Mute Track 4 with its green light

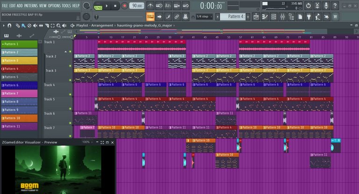point(70,94)
